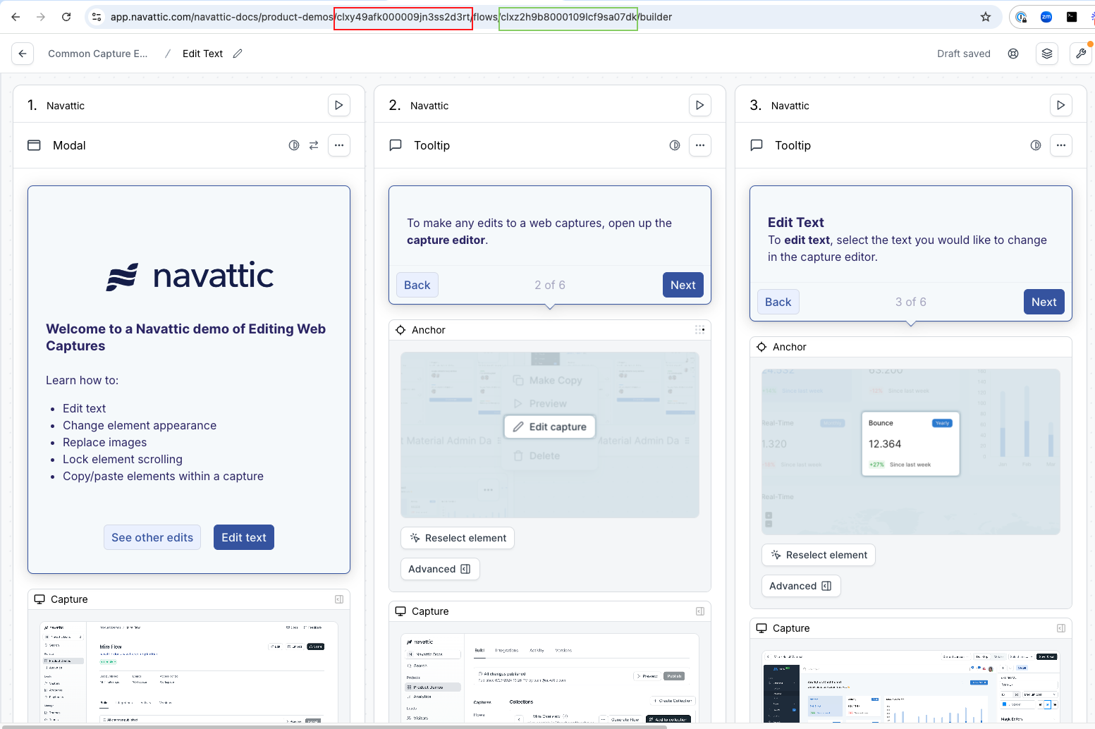Click the See other edits button

tap(152, 537)
